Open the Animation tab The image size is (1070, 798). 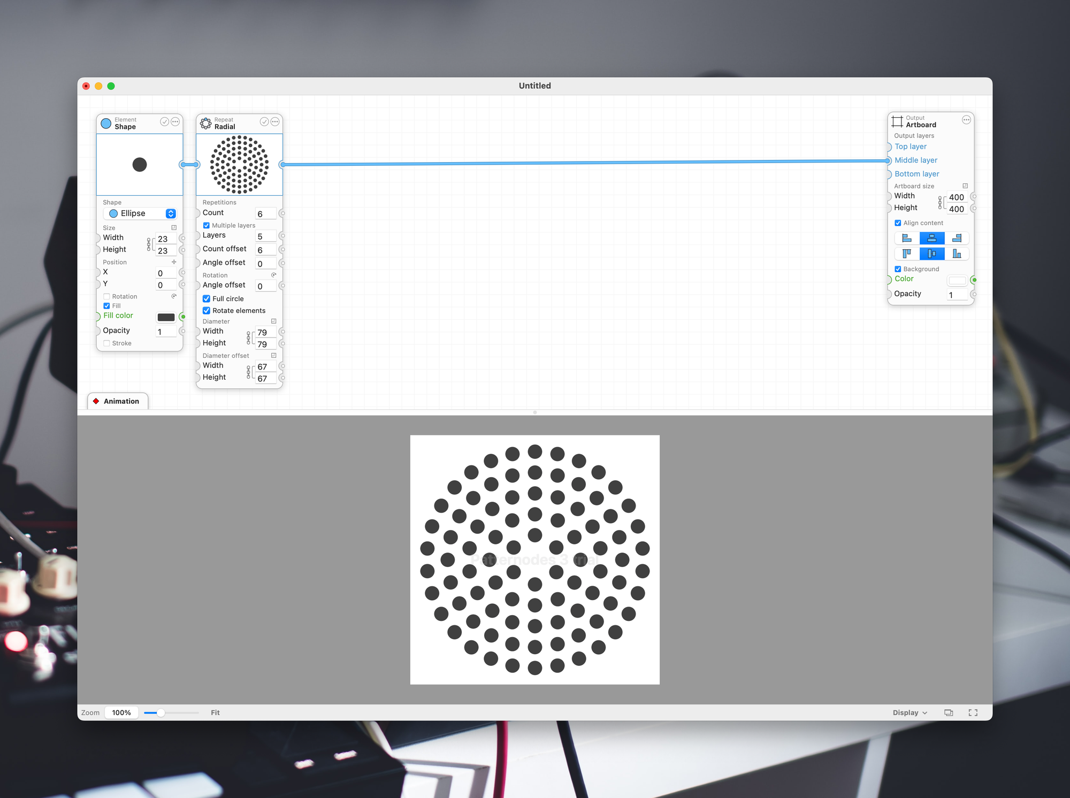pos(118,401)
